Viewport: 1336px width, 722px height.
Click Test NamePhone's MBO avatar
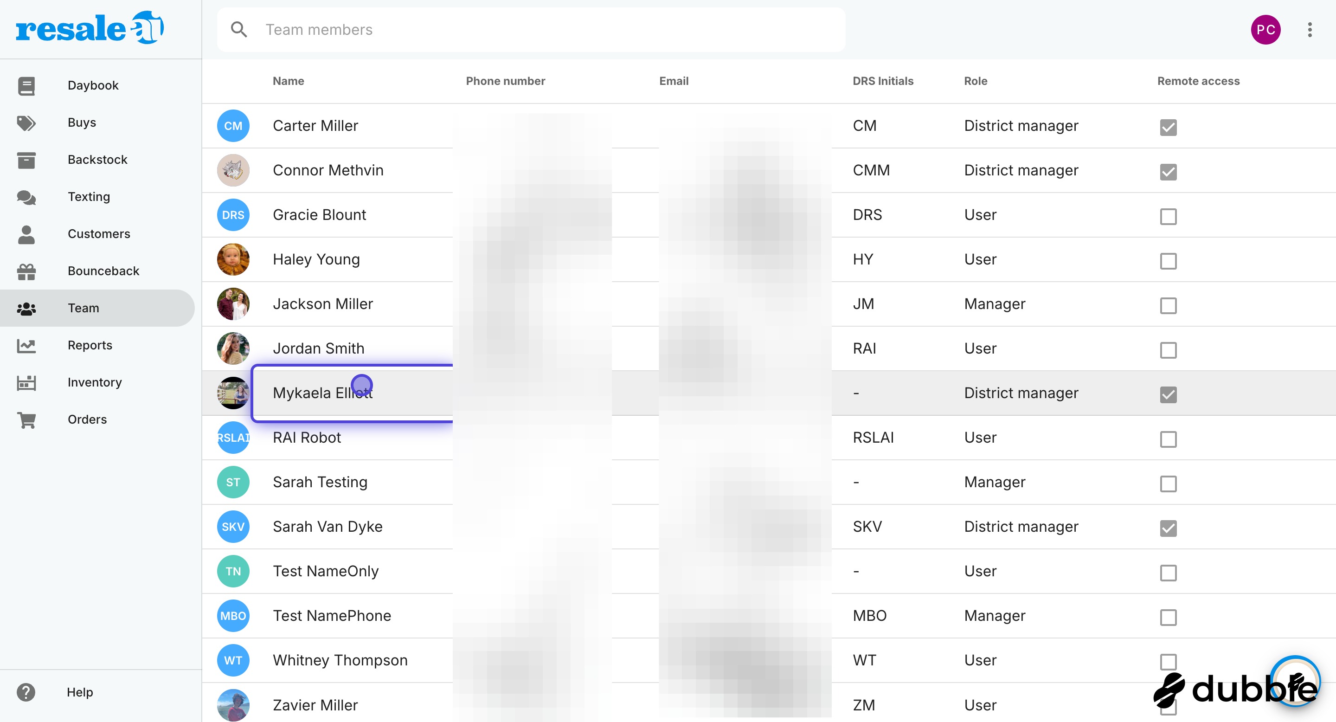[x=233, y=616]
